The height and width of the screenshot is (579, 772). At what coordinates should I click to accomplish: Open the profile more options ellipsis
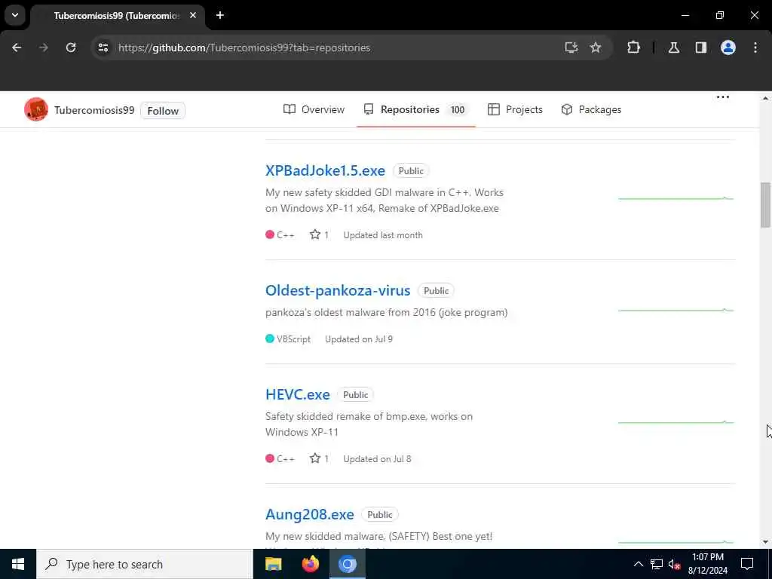[723, 97]
